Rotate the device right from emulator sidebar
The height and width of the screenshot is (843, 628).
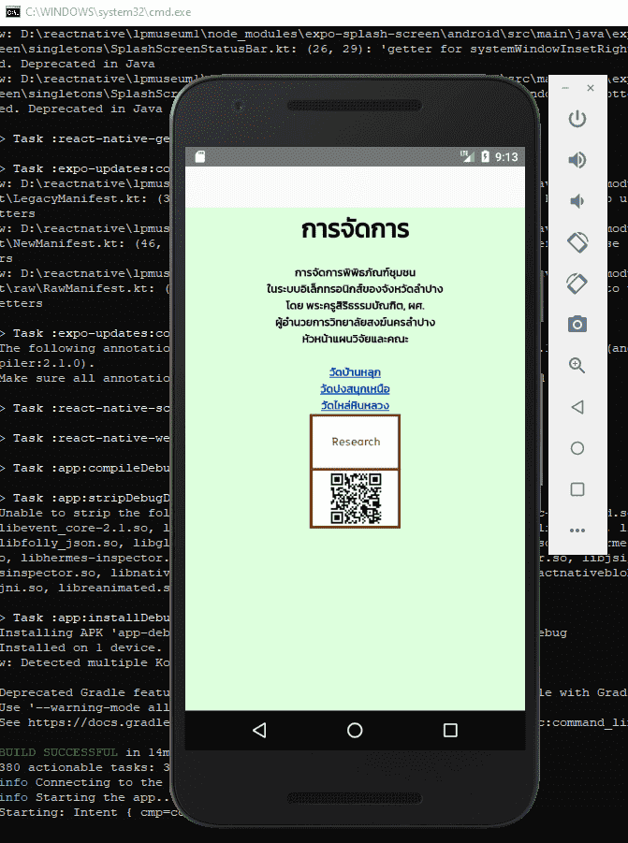pos(577,283)
